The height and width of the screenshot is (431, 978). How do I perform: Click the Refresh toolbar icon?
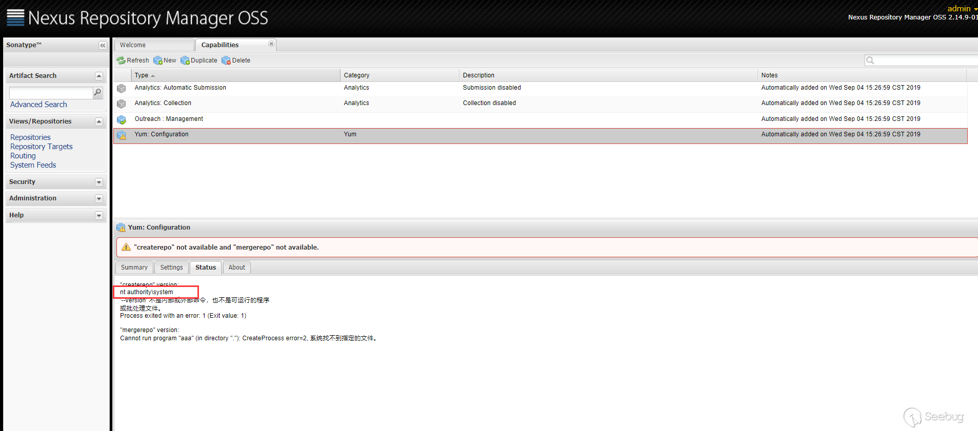click(121, 60)
